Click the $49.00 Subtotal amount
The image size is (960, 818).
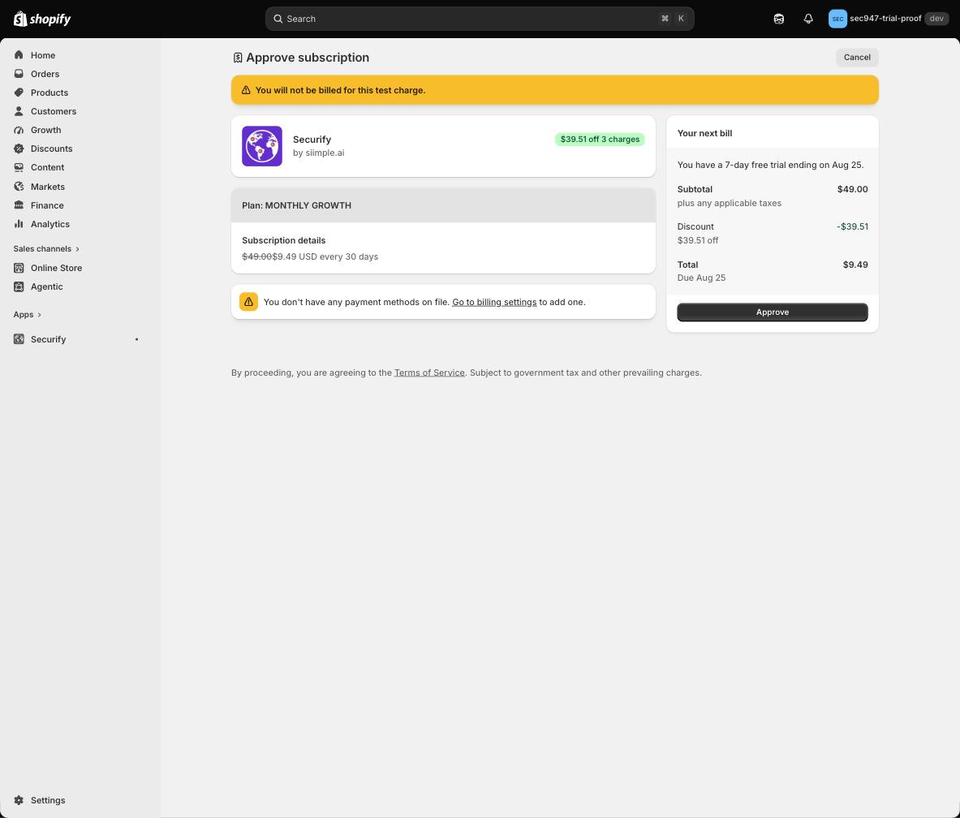click(852, 189)
